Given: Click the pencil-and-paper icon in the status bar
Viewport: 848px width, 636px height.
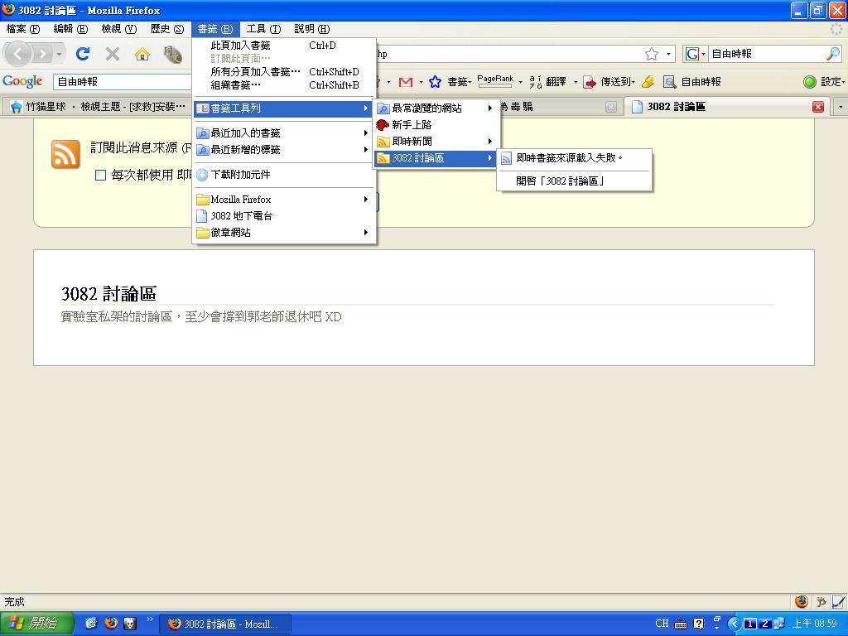Looking at the screenshot, I should click(839, 601).
